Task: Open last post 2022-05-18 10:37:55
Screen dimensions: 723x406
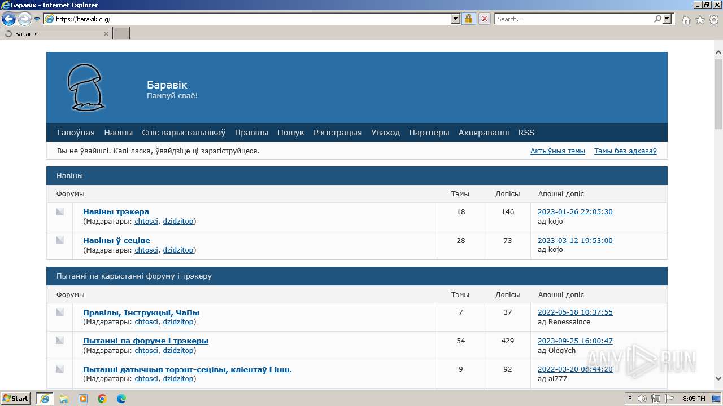Action: (575, 312)
